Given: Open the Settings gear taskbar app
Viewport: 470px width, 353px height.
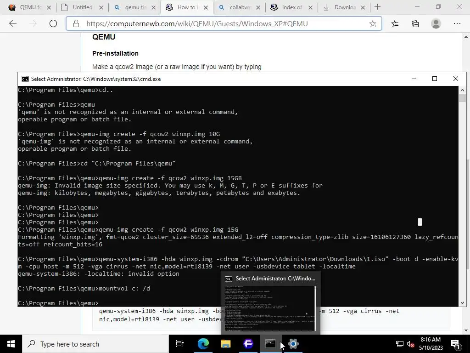Looking at the screenshot, I should tap(293, 344).
